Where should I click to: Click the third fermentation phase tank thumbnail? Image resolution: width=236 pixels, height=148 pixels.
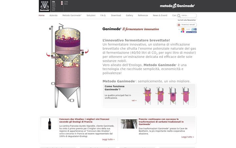(173, 96)
